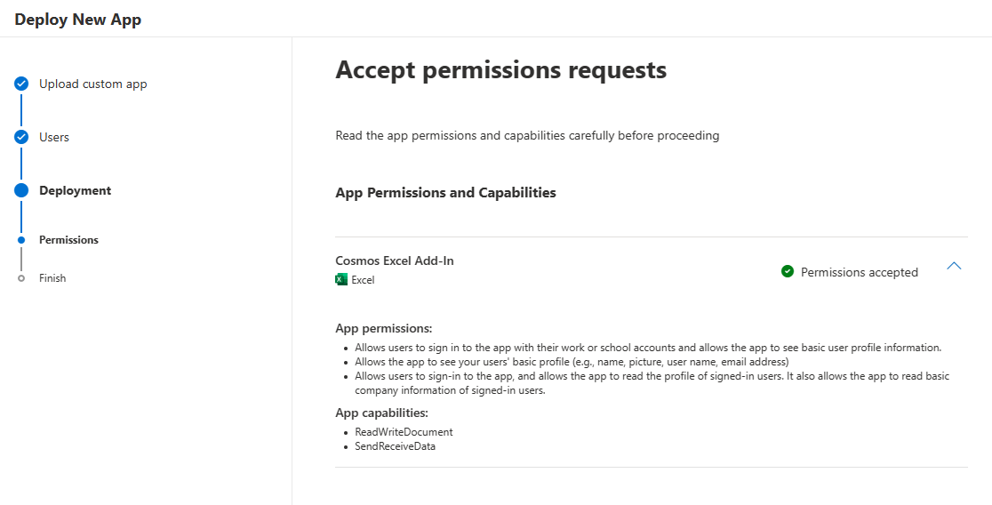Jump to the Finish step label
The image size is (992, 505).
52,277
